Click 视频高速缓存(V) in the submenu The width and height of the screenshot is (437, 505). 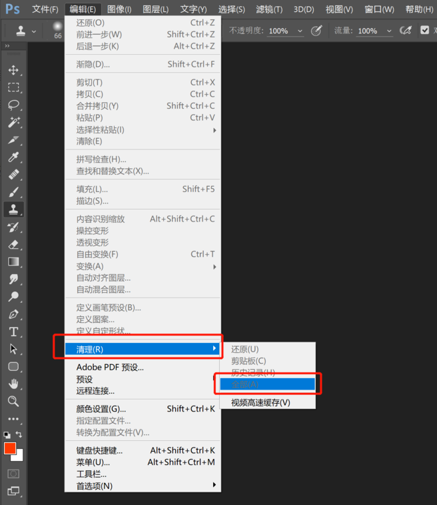(x=260, y=402)
